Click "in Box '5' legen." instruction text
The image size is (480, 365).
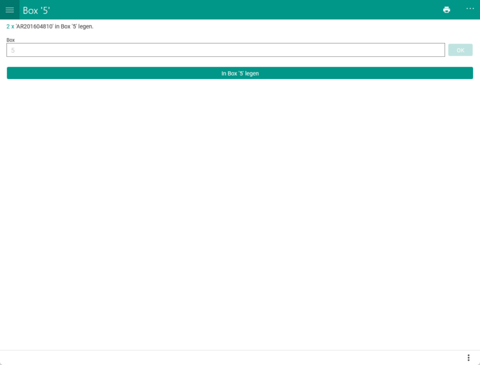pyautogui.click(x=74, y=27)
